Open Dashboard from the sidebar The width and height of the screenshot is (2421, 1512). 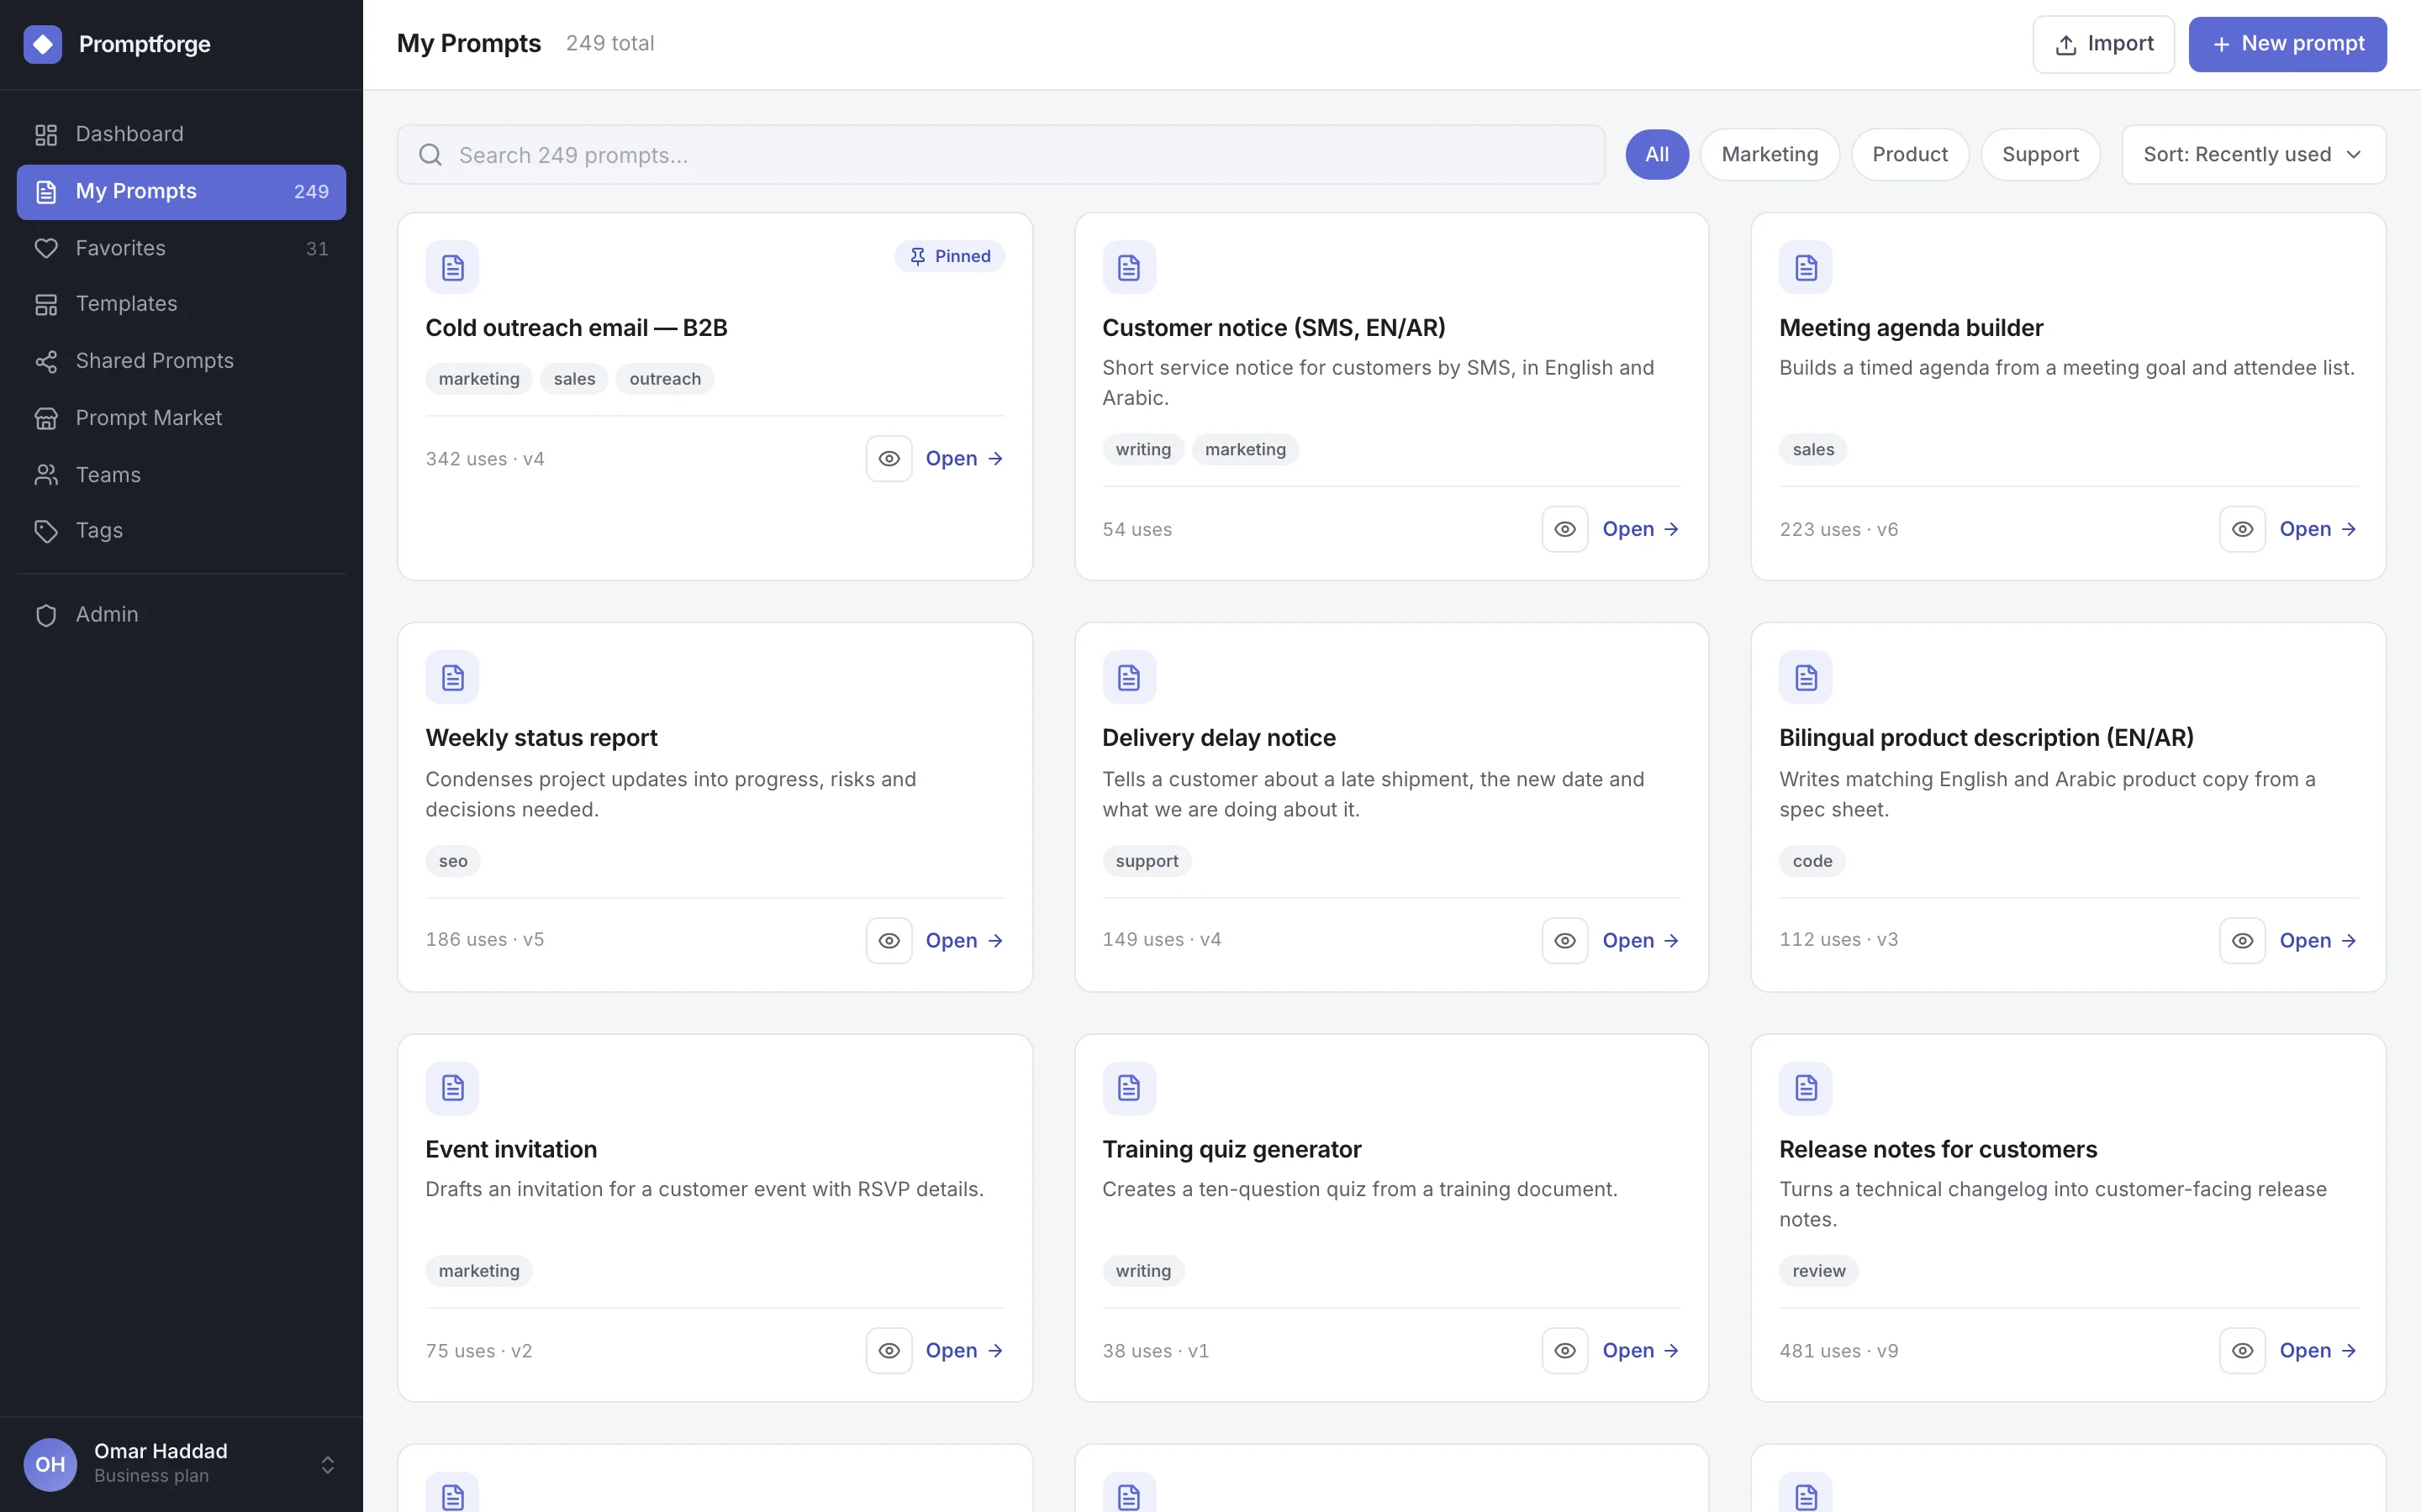pyautogui.click(x=181, y=134)
